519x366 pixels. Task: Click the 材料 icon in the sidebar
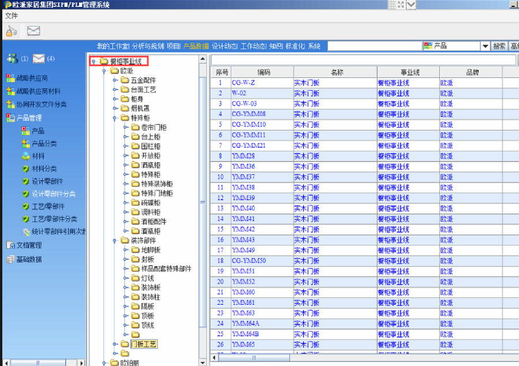point(25,156)
